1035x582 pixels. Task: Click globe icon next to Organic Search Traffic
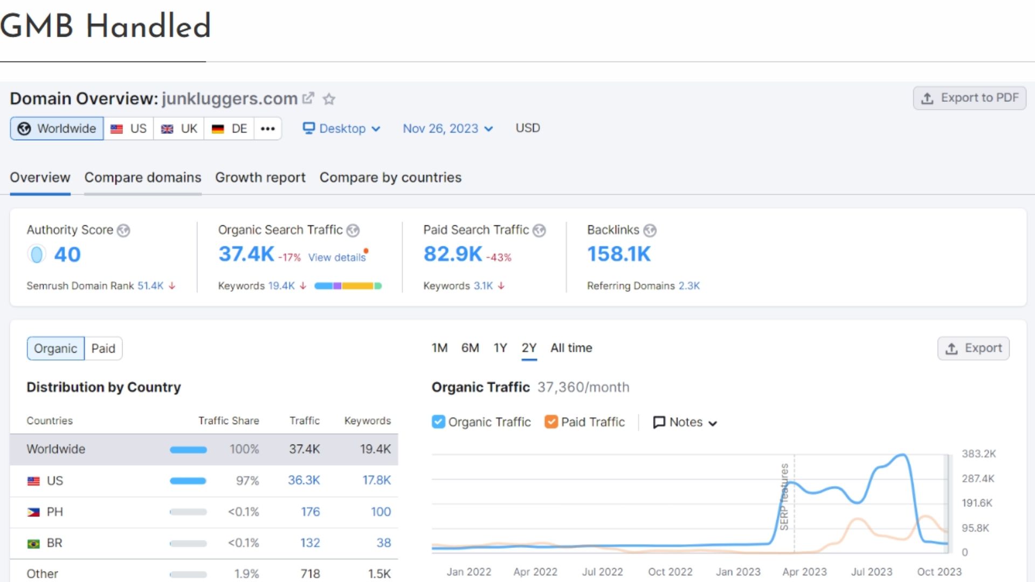tap(353, 231)
